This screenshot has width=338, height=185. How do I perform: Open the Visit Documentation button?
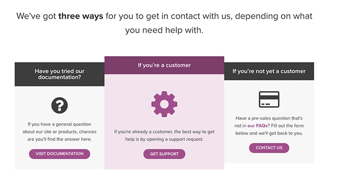[60, 154]
